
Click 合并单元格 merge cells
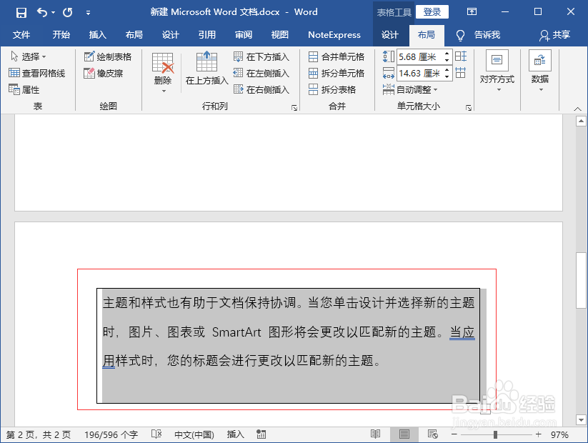(337, 56)
